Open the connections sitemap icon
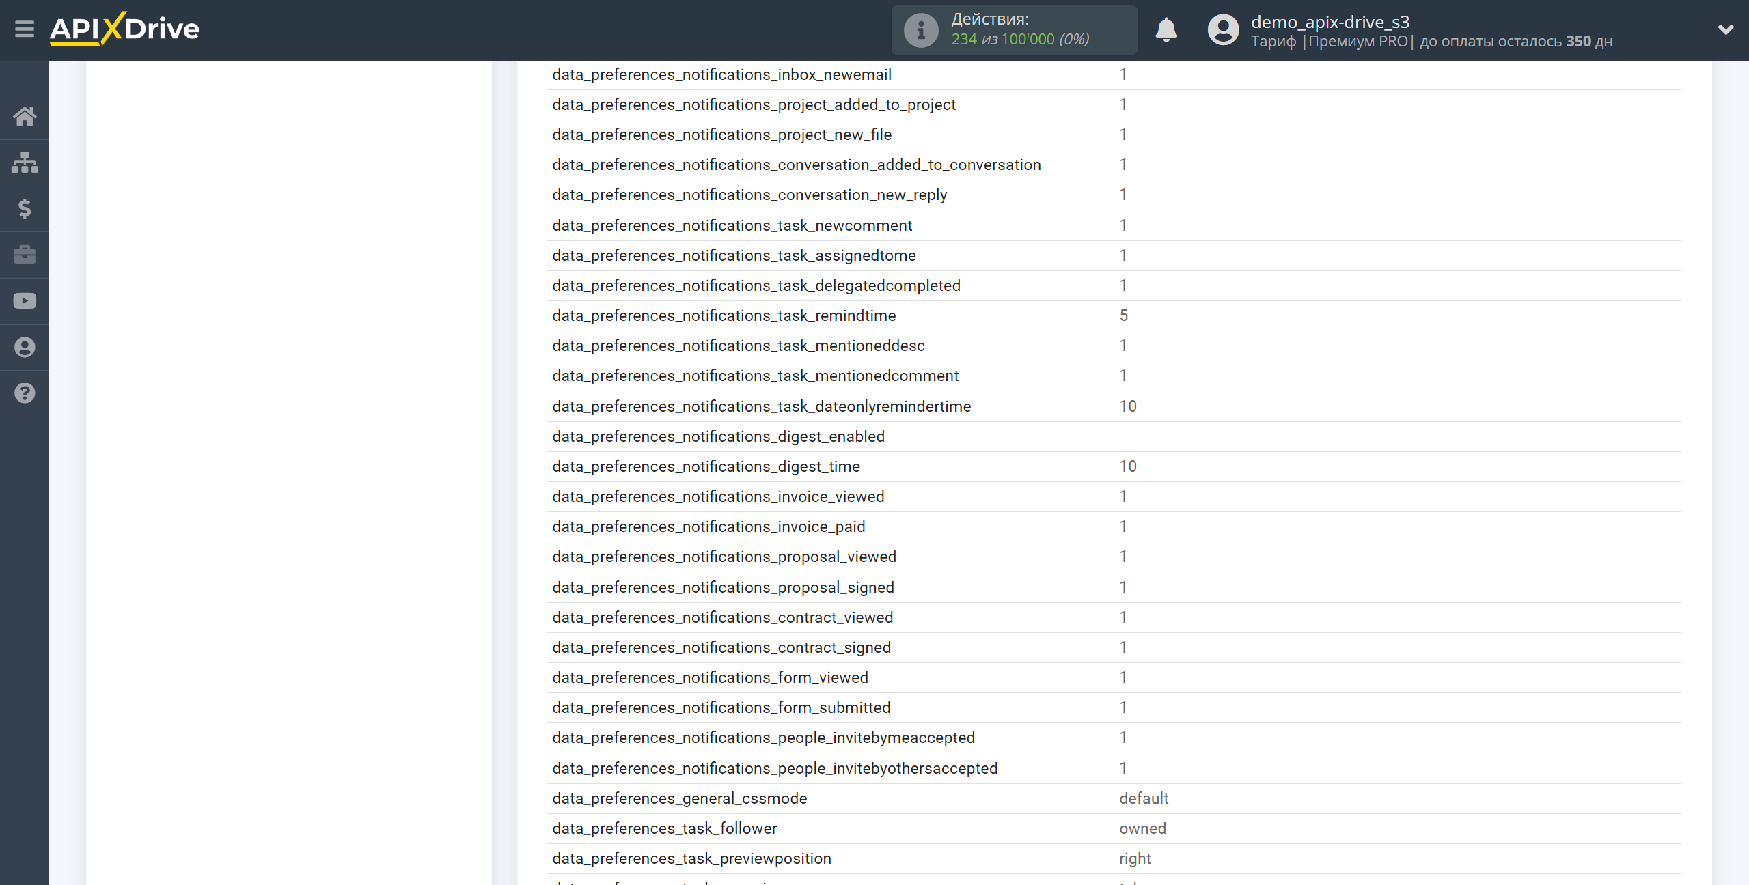The width and height of the screenshot is (1749, 885). tap(25, 163)
